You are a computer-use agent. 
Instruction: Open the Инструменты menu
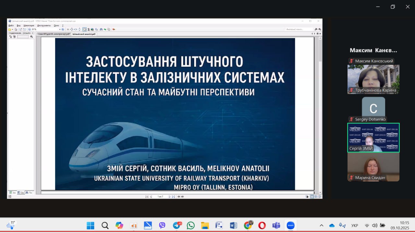pyautogui.click(x=44, y=25)
